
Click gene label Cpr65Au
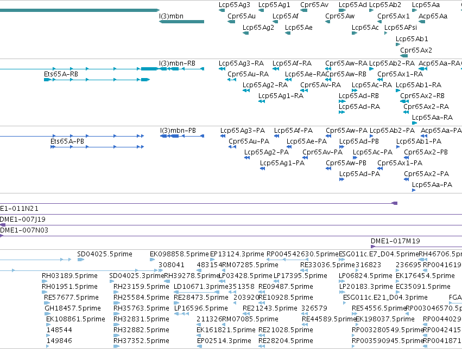click(x=241, y=16)
